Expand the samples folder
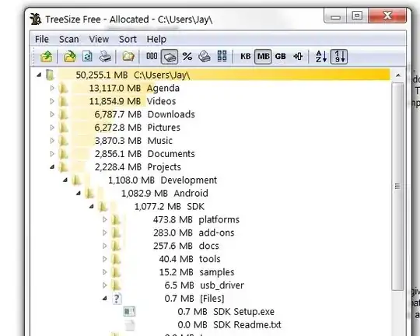The width and height of the screenshot is (420, 336). coord(105,272)
